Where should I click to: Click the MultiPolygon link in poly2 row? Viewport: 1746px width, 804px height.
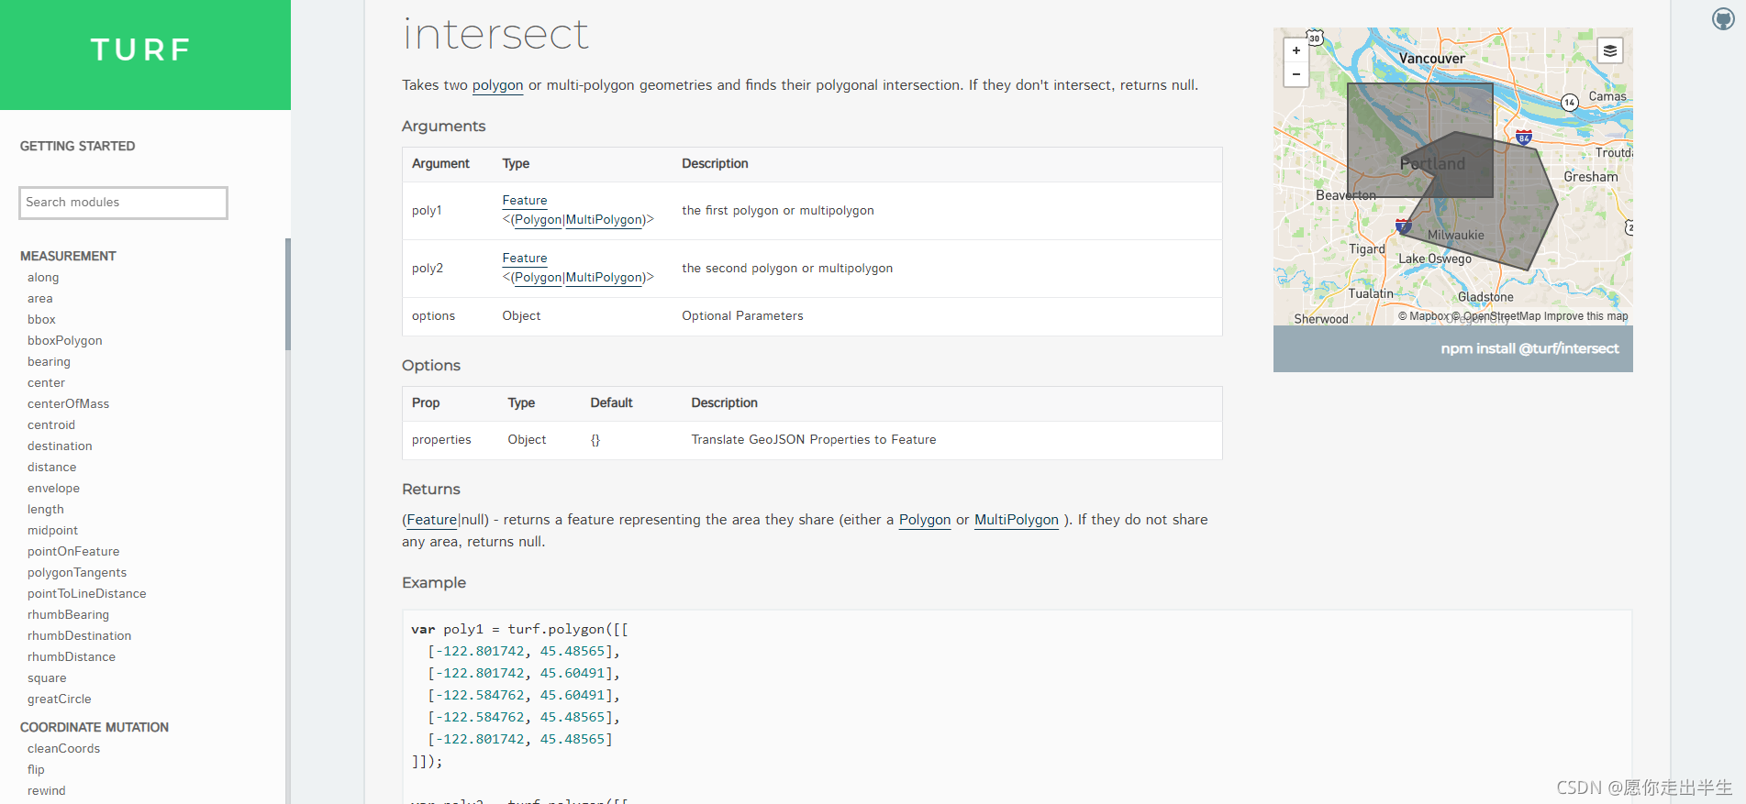point(605,277)
